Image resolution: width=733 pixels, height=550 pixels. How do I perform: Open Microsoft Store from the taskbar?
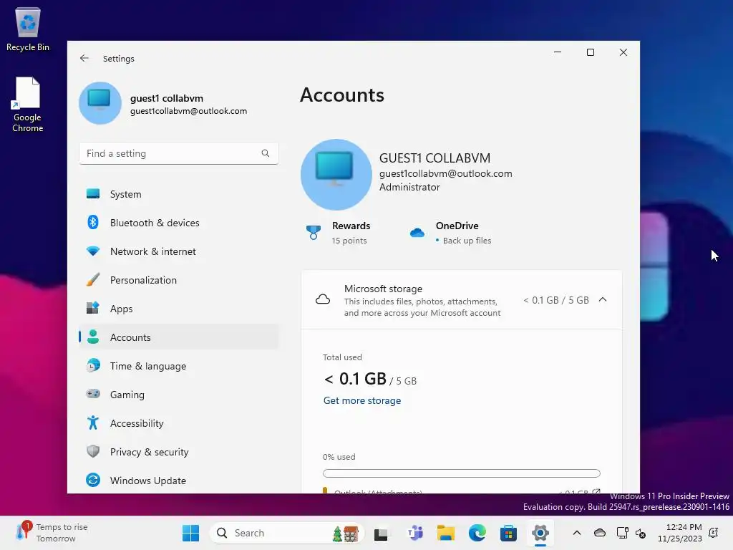pyautogui.click(x=509, y=533)
